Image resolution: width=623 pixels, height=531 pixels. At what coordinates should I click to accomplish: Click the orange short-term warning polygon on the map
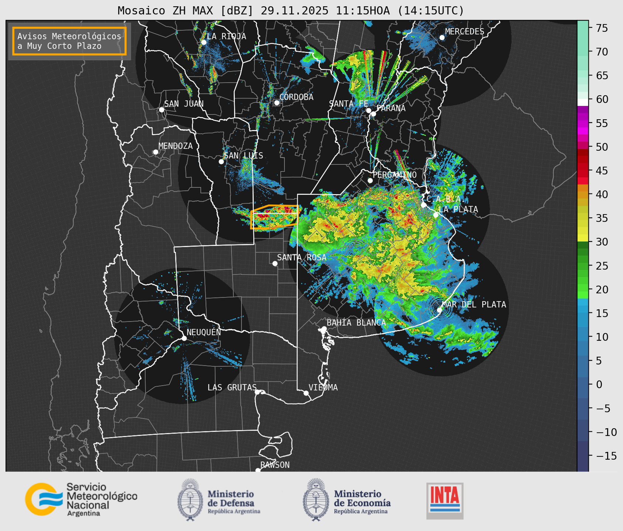(274, 217)
